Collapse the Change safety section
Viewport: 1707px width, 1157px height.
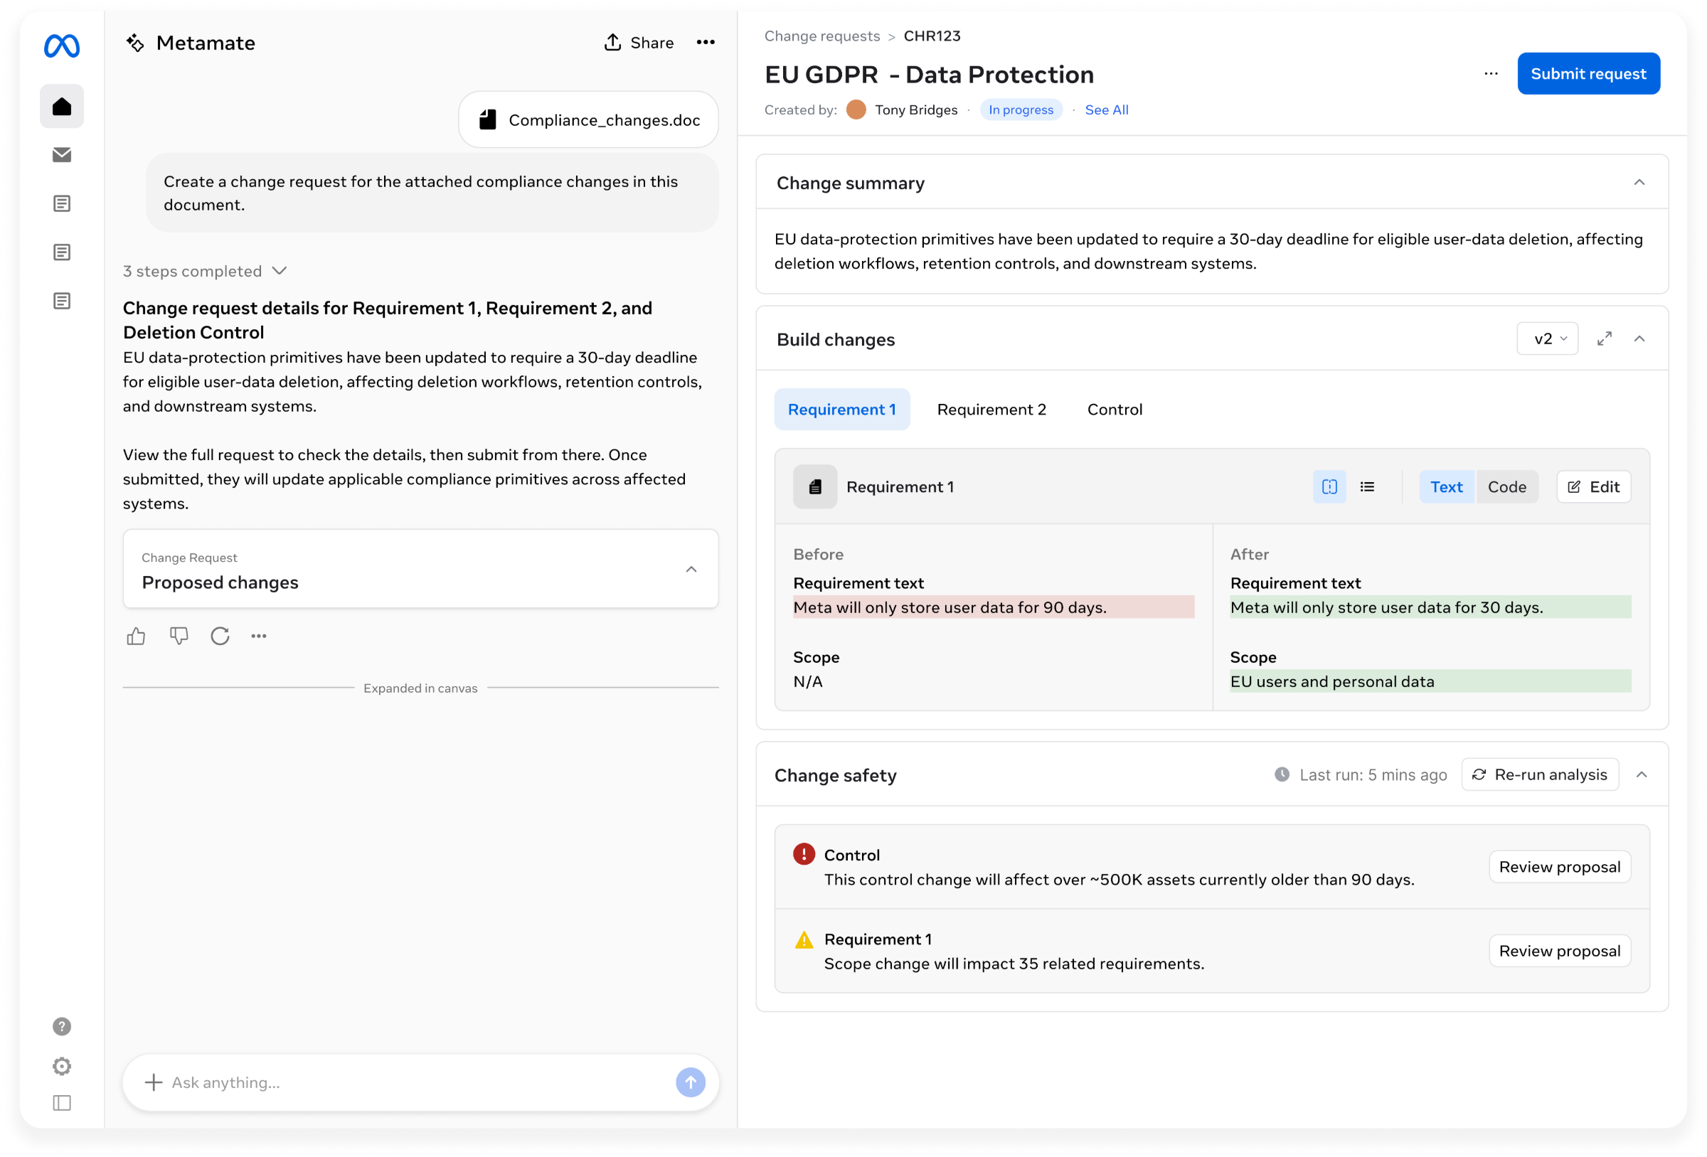click(1642, 774)
